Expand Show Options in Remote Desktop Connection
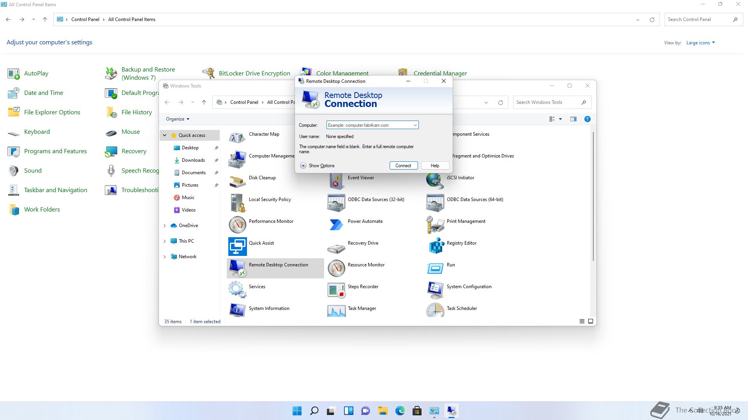Viewport: 748px width, 420px height. [318, 166]
